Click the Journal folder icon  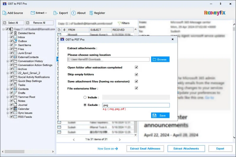(x=15, y=105)
